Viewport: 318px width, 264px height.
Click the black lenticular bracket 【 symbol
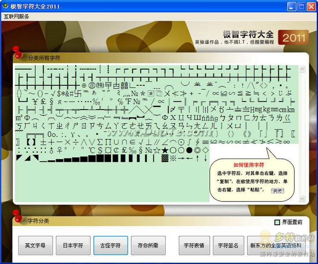pyautogui.click(x=29, y=142)
